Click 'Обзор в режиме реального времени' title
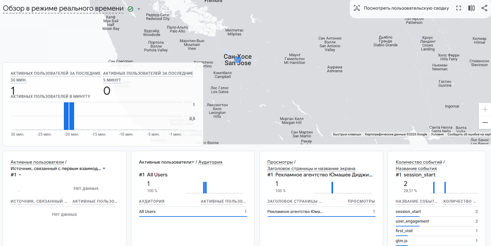 (63, 9)
